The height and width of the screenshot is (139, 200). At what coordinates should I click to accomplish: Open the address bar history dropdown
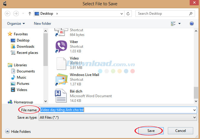[x=122, y=14]
